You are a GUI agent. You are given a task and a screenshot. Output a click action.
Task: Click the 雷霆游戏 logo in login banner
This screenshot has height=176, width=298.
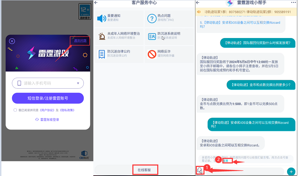(48, 53)
